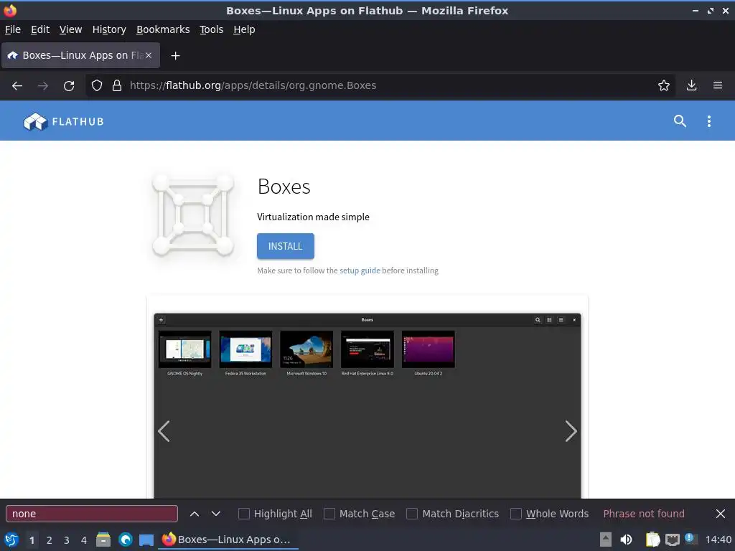Open the tracking protection shield icon

coord(97,86)
